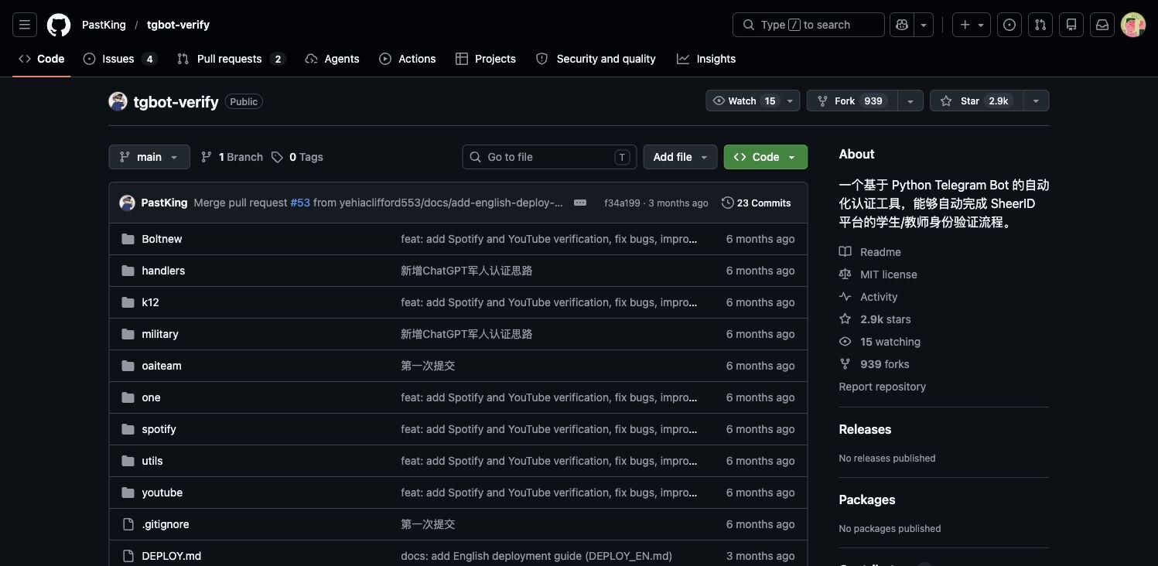Viewport: 1158px width, 566px height.
Task: Open the Packages heading link
Action: point(867,500)
